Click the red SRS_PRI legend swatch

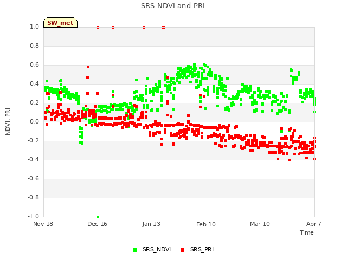182,250
